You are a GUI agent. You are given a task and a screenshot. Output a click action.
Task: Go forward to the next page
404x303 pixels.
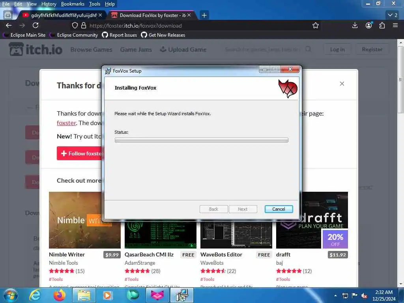point(22,25)
